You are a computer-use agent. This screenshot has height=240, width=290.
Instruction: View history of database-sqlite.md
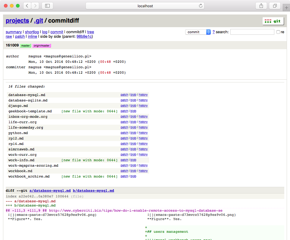coord(143,100)
